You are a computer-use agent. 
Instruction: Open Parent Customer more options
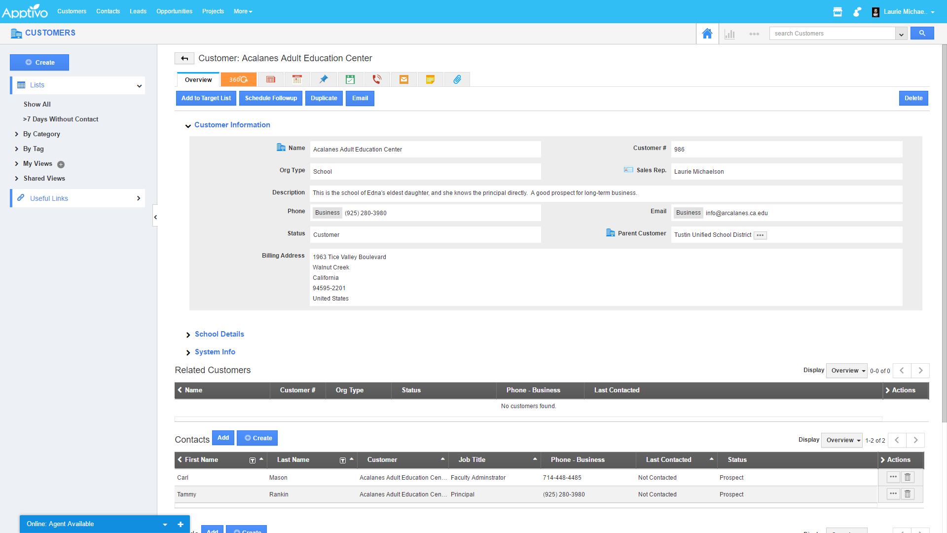[760, 235]
